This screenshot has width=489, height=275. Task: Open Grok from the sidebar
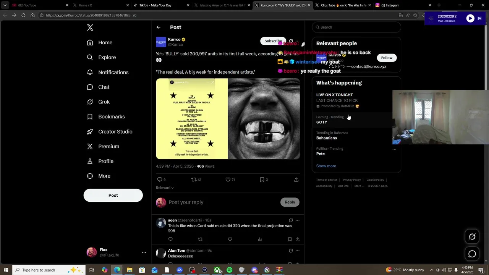pyautogui.click(x=98, y=102)
